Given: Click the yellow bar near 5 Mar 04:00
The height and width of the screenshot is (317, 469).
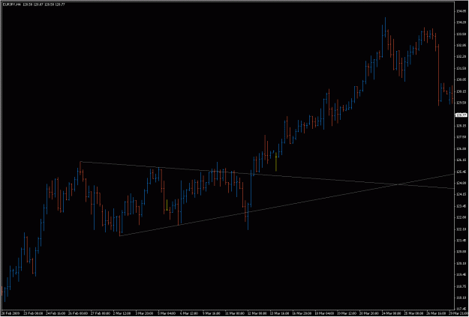Looking at the screenshot, I should pos(167,205).
